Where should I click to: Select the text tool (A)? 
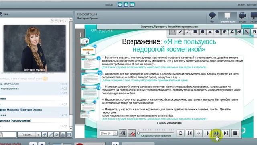pos(232,32)
